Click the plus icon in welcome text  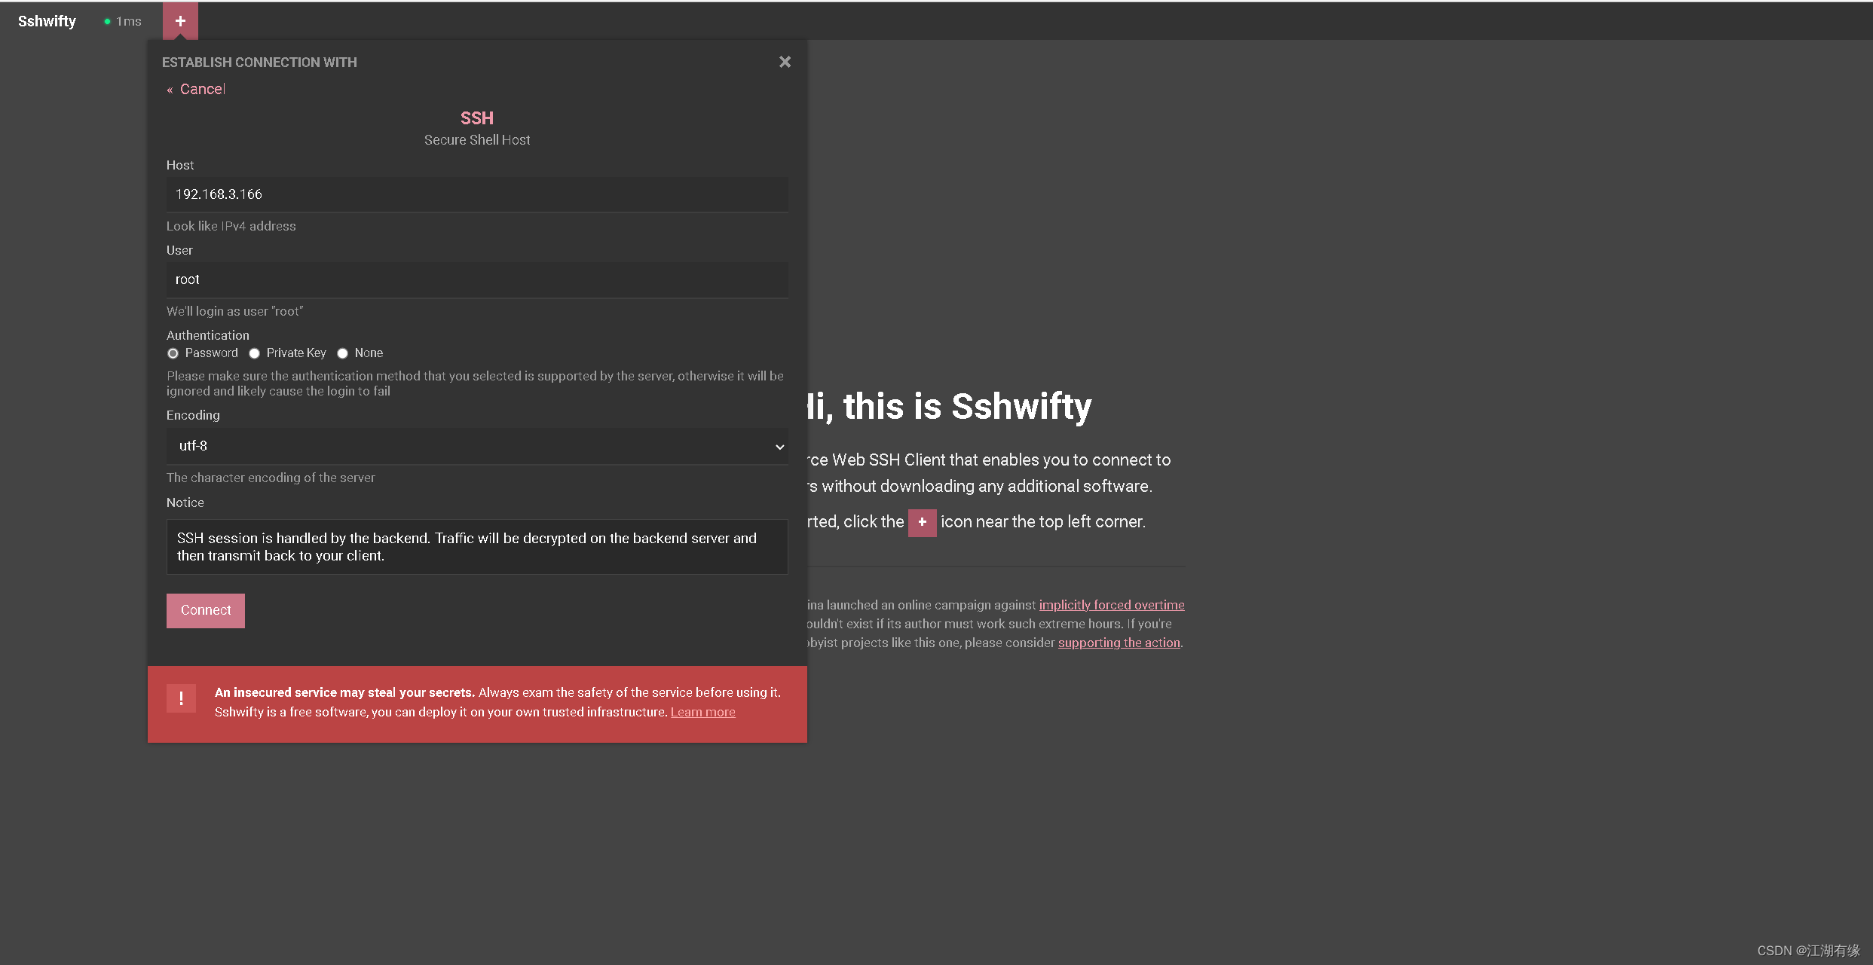click(x=922, y=522)
